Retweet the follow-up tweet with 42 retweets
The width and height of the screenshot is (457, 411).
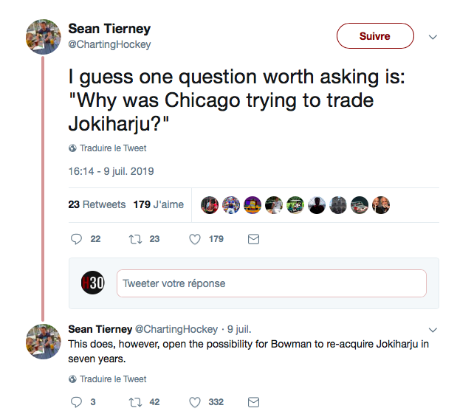coord(134,402)
